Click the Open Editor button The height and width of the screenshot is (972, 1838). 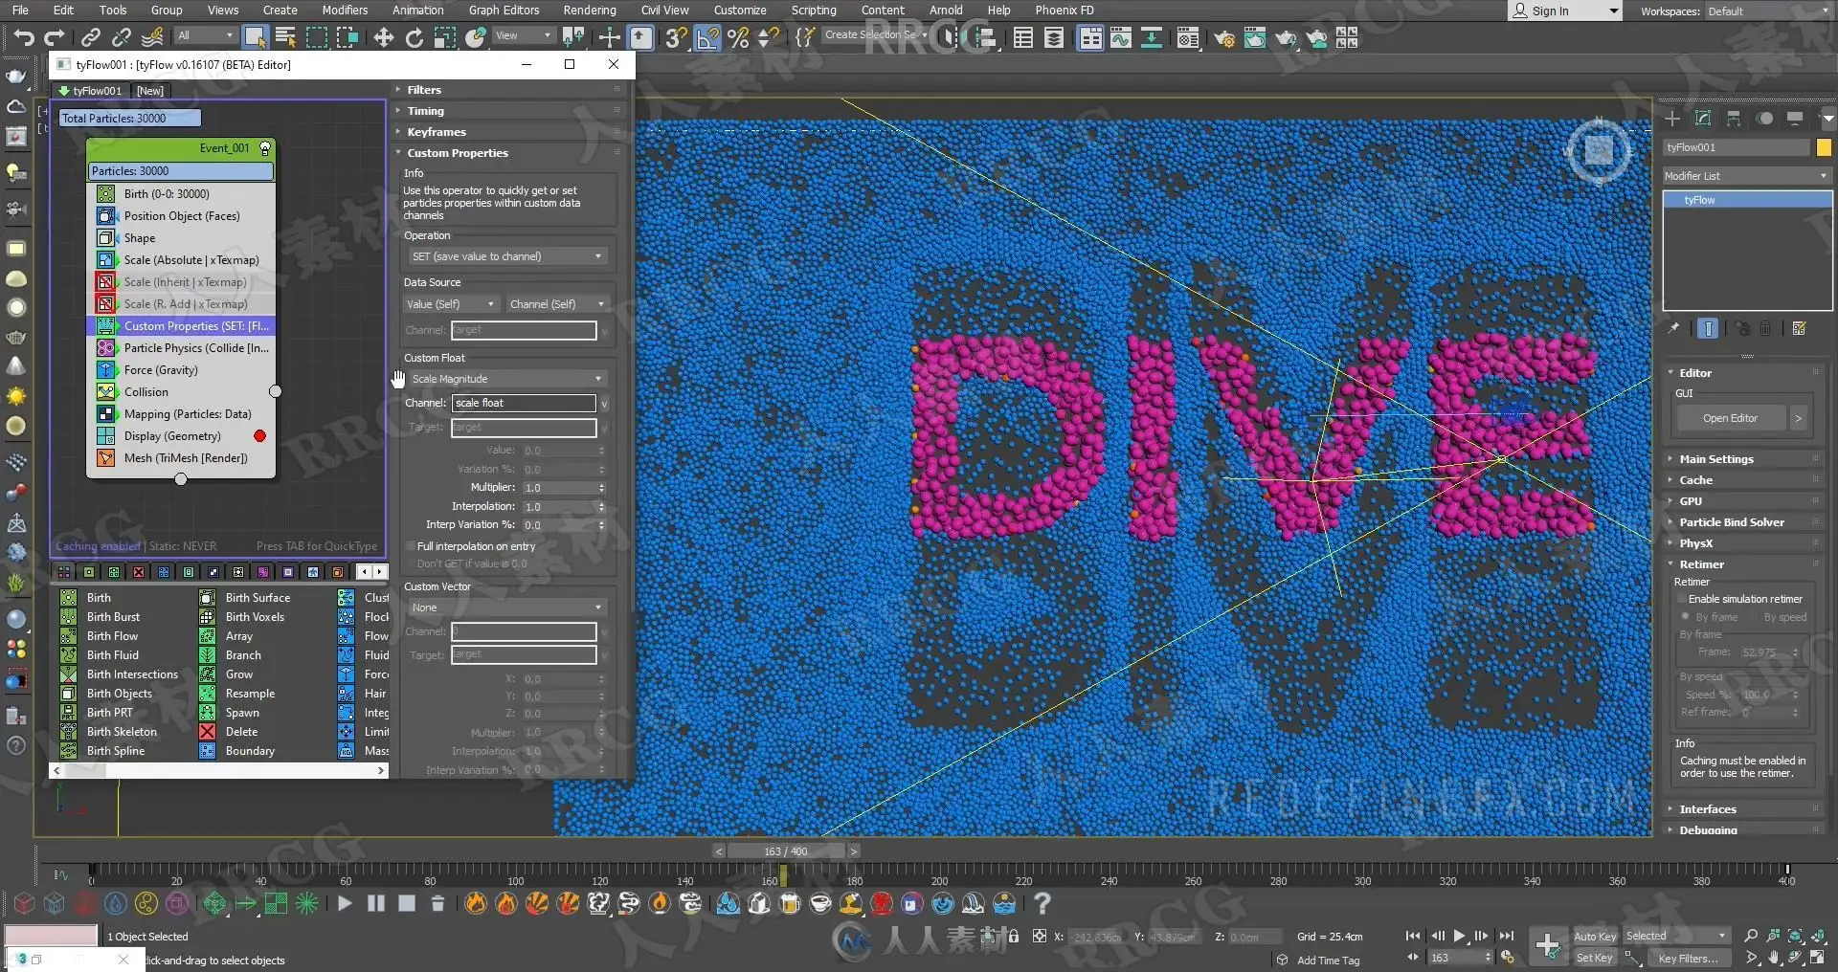1730,418
